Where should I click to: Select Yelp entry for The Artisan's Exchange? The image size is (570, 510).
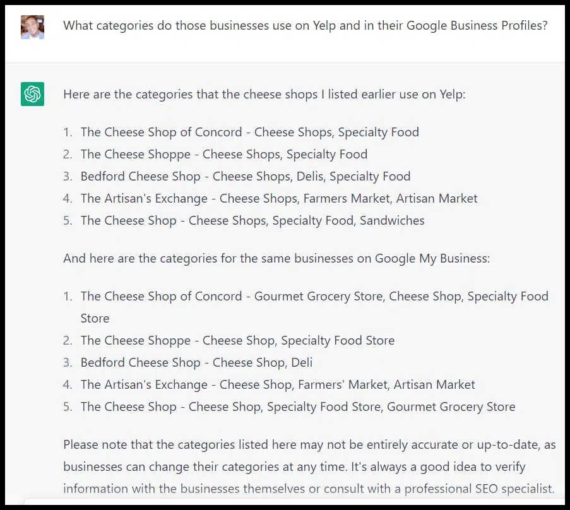click(x=278, y=198)
